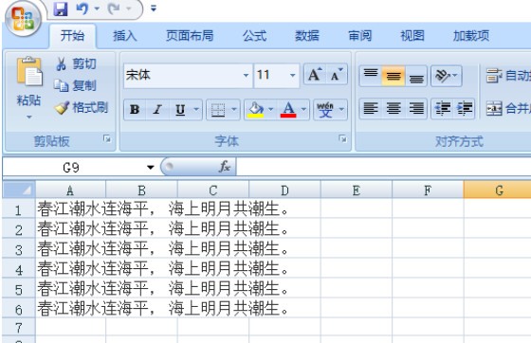
Task: Open the 剪贴板 pane launcher
Action: [x=107, y=138]
